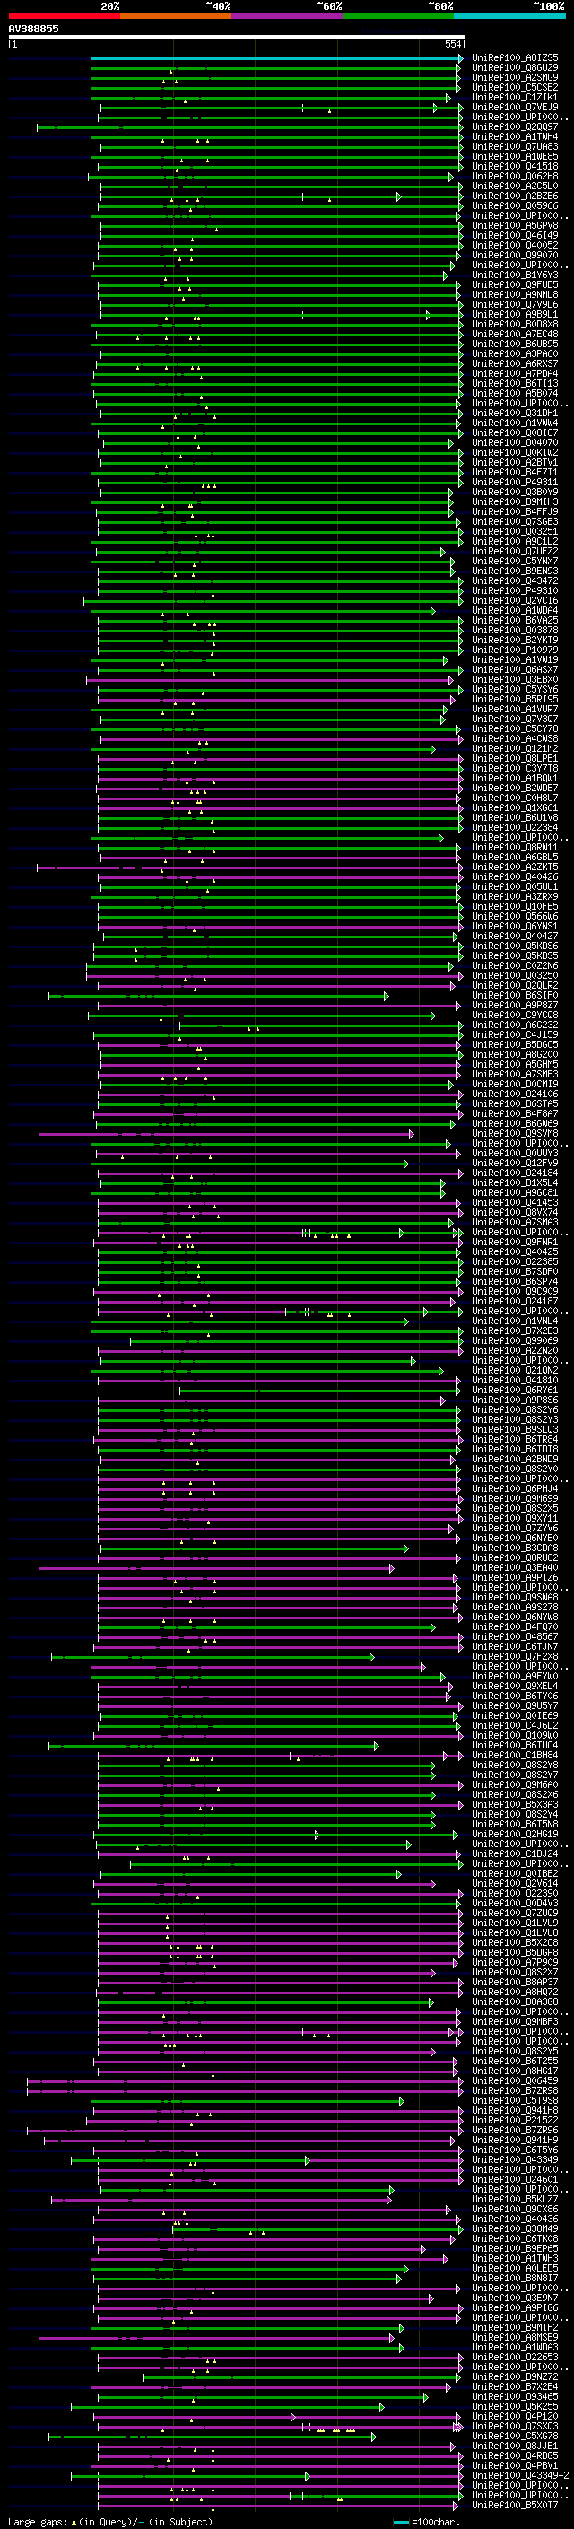Screen dimensions: 574x2529
Task: Select label UniRef100_A2C5L0
Action: pyautogui.click(x=515, y=187)
